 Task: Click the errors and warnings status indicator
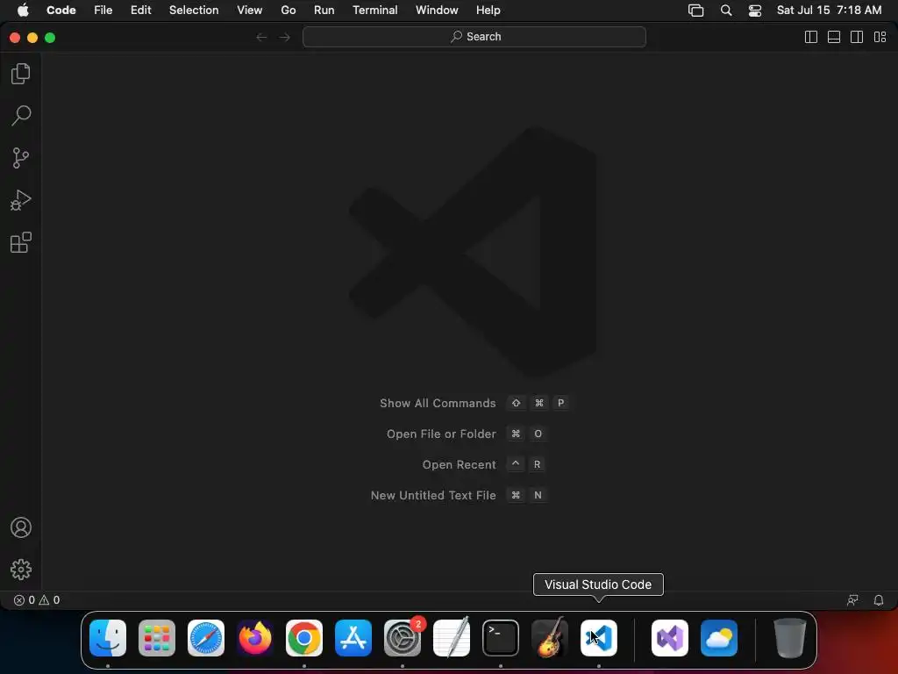tap(37, 600)
